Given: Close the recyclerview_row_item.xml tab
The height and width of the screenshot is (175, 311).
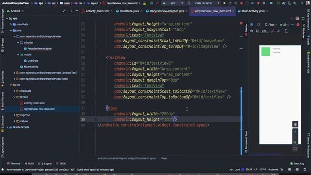Looking at the screenshot, I should (233, 11).
